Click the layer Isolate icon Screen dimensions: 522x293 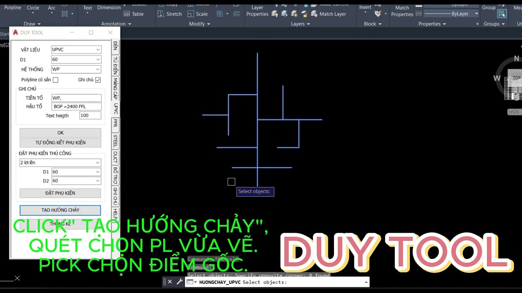tap(284, 14)
